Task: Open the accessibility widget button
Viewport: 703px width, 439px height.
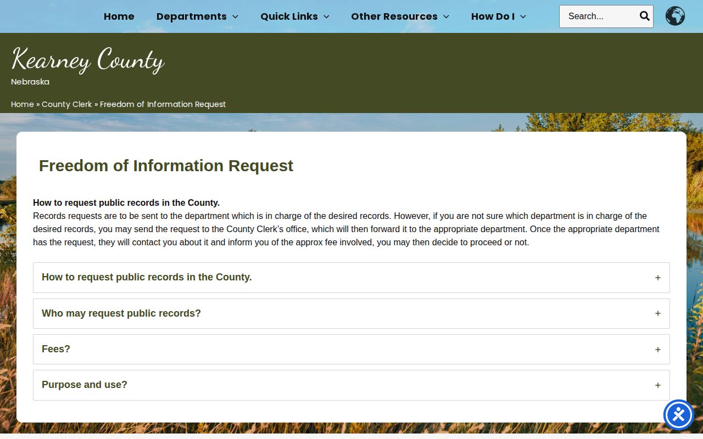Action: tap(679, 415)
